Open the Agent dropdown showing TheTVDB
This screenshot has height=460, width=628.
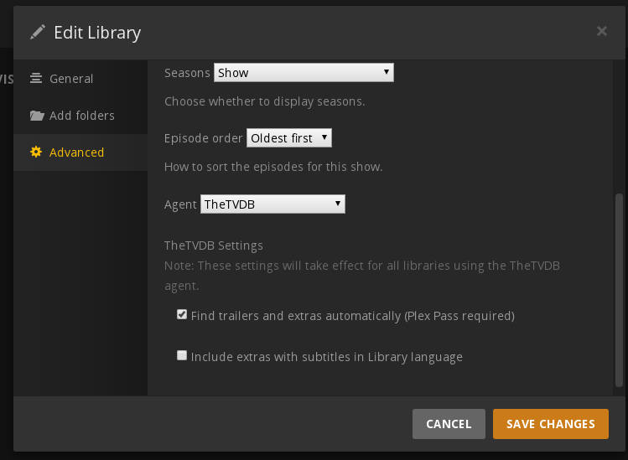(272, 204)
